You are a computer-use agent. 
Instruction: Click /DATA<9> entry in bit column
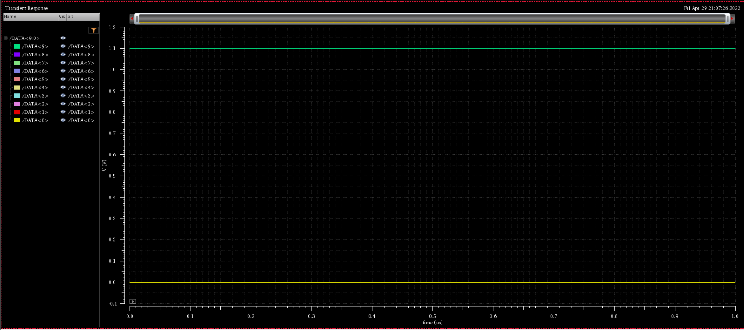[81, 46]
